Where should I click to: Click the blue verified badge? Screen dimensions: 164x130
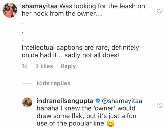[97, 101]
